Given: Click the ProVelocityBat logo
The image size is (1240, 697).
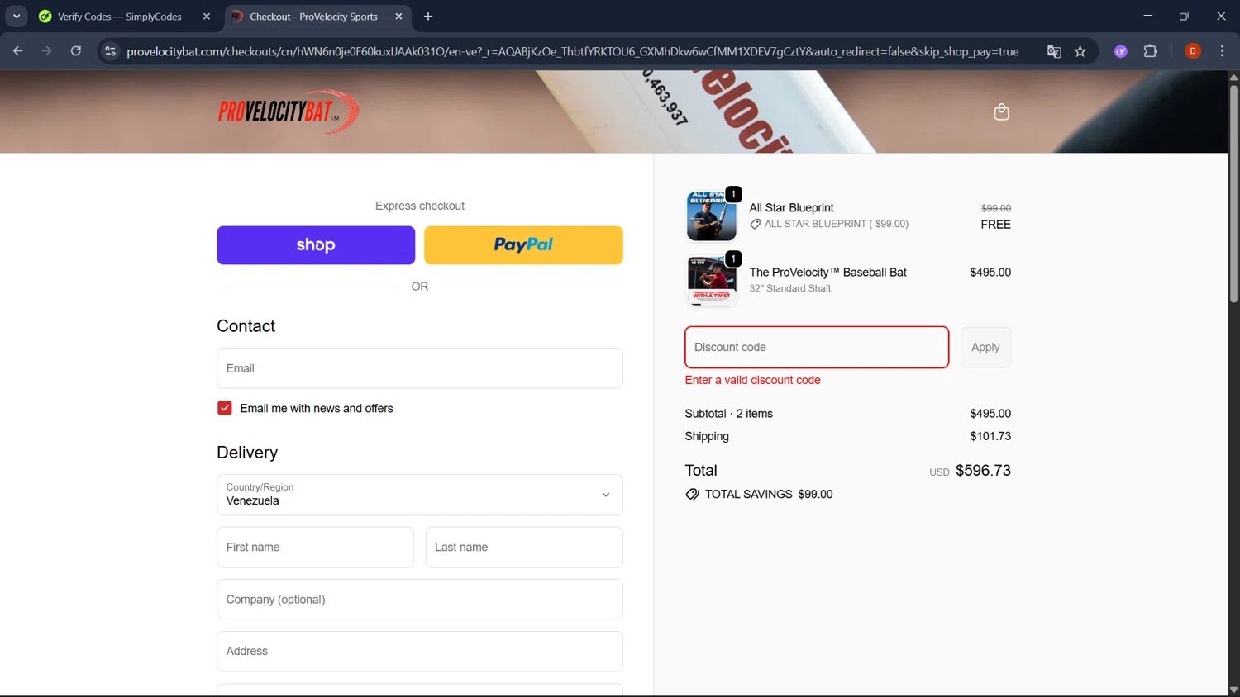Looking at the screenshot, I should coord(289,111).
